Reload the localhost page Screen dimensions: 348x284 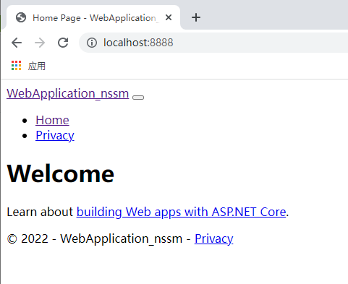click(63, 43)
